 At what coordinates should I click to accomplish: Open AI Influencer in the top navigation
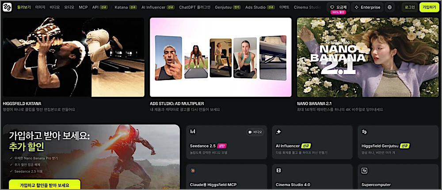pyautogui.click(x=158, y=7)
